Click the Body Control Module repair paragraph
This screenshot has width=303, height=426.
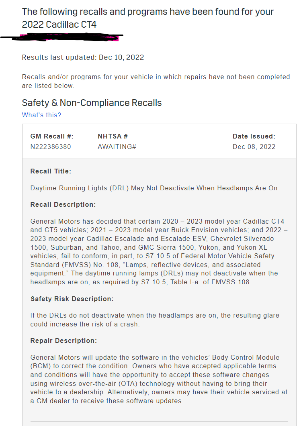(x=159, y=379)
